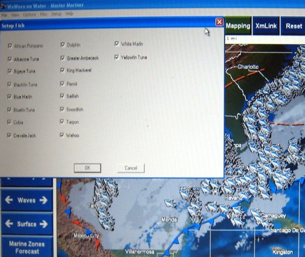Viewport: 305px width, 257px height.
Task: Uncheck the Blue Marlin option
Action: (9, 96)
